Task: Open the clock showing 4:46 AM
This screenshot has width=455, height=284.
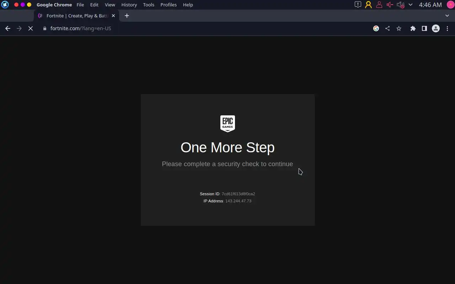Action: [430, 5]
